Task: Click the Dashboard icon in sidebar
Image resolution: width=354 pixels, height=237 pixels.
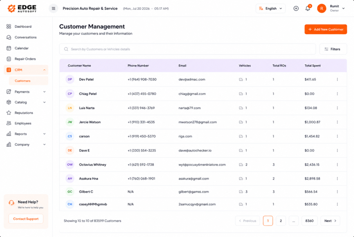Action: point(9,26)
